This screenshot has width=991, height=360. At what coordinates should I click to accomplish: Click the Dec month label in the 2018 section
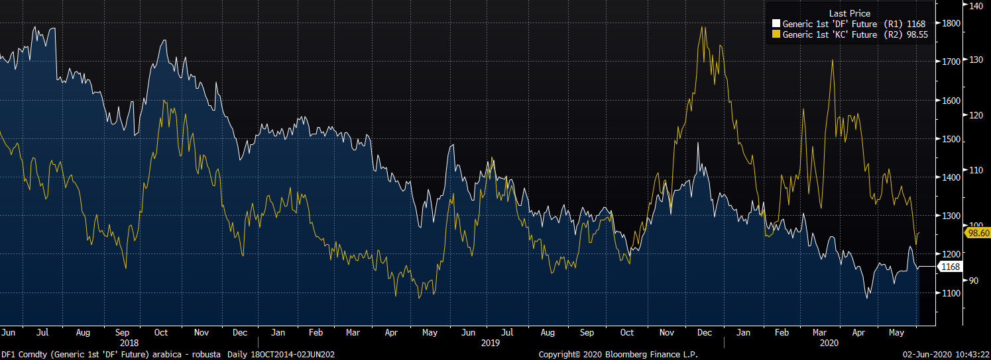(x=241, y=333)
